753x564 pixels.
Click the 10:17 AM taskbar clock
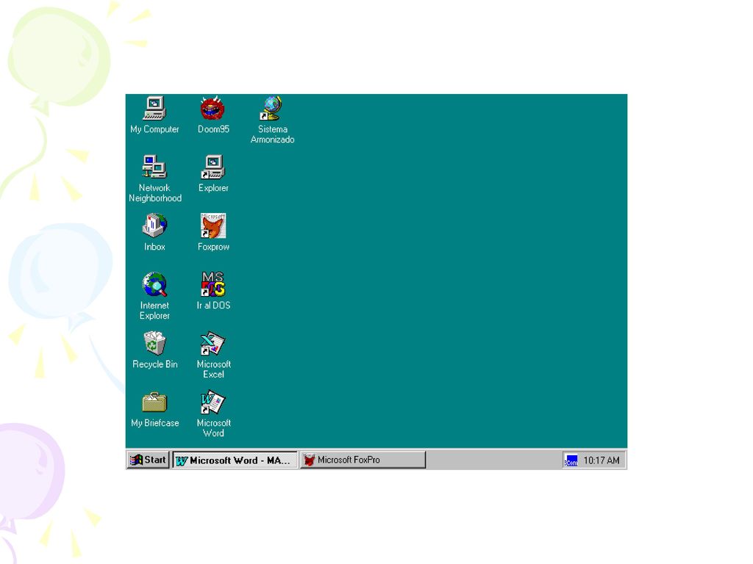[602, 460]
